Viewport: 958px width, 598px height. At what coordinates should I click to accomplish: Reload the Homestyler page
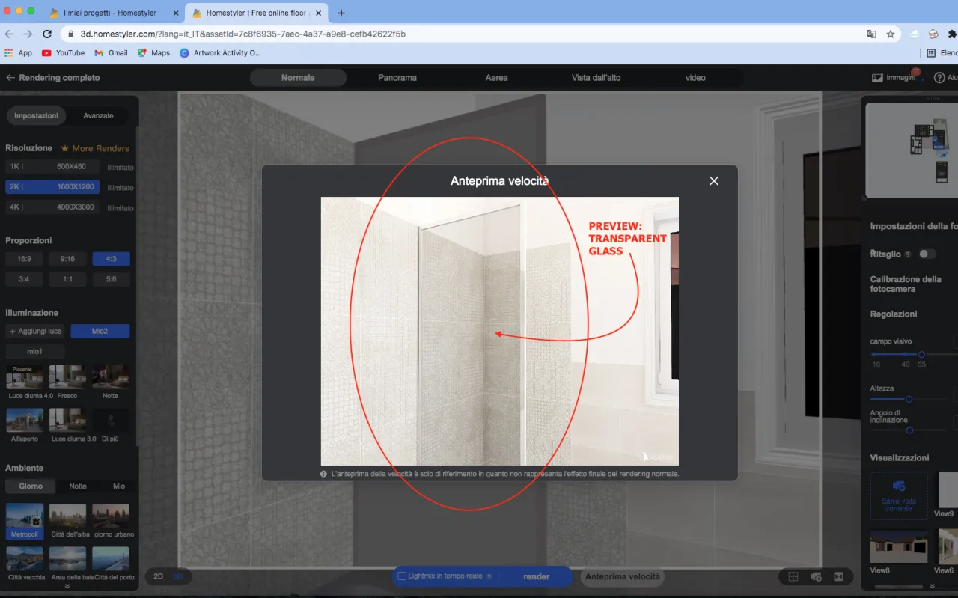tap(47, 34)
